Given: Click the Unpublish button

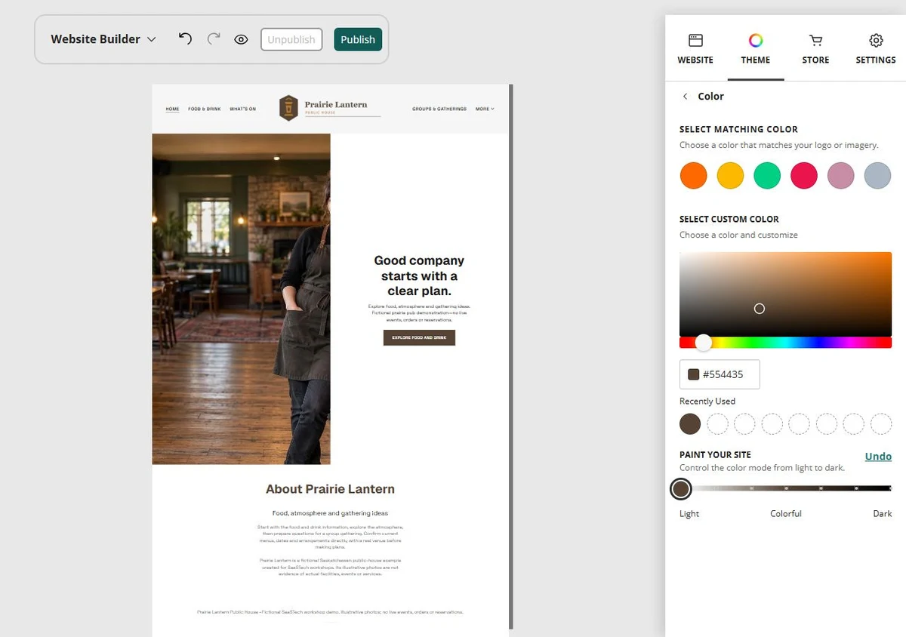Looking at the screenshot, I should [x=291, y=39].
